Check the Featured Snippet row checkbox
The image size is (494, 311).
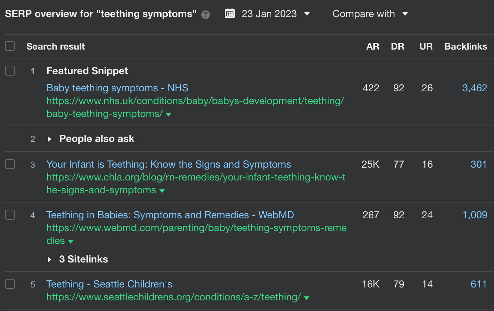click(10, 71)
